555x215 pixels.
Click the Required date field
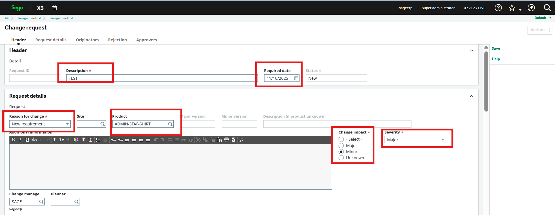pos(282,78)
